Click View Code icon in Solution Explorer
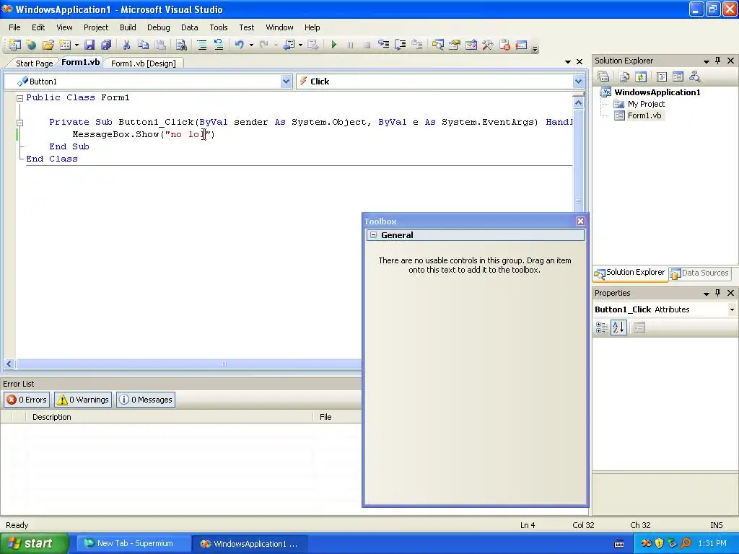Image resolution: width=739 pixels, height=554 pixels. click(x=661, y=76)
